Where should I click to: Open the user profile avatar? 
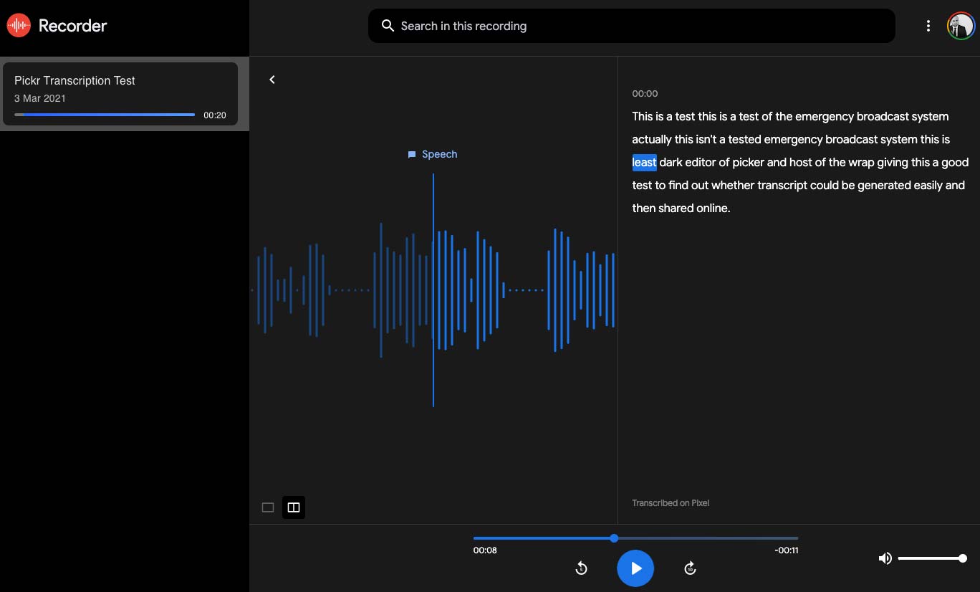point(960,27)
